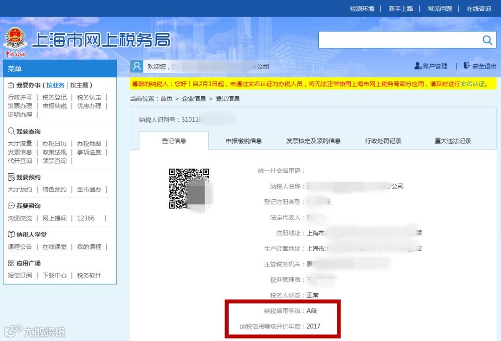
Task: Click the top search input field
Action: click(400, 40)
